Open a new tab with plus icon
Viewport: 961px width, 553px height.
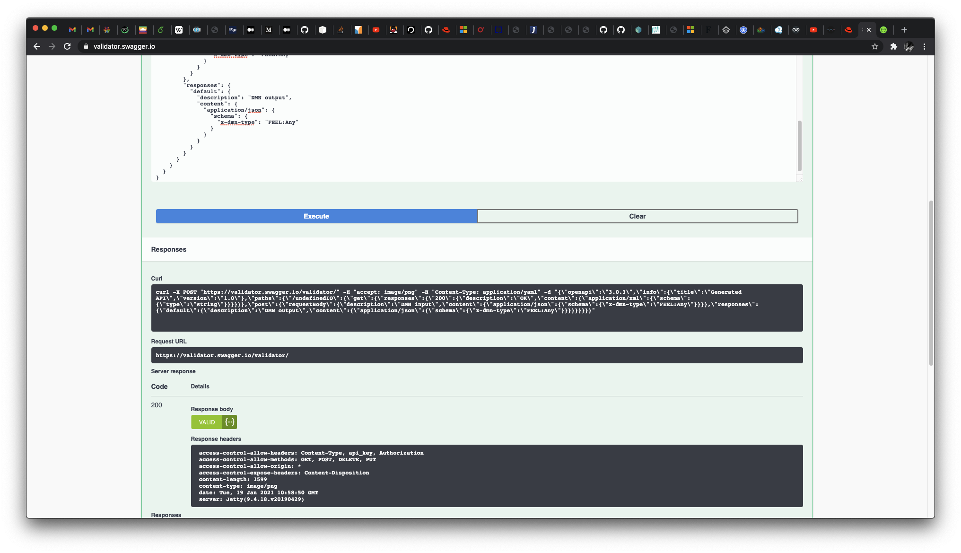(x=904, y=30)
